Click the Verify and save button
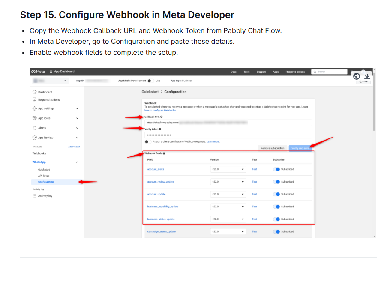This screenshot has width=387, height=282. 300,148
